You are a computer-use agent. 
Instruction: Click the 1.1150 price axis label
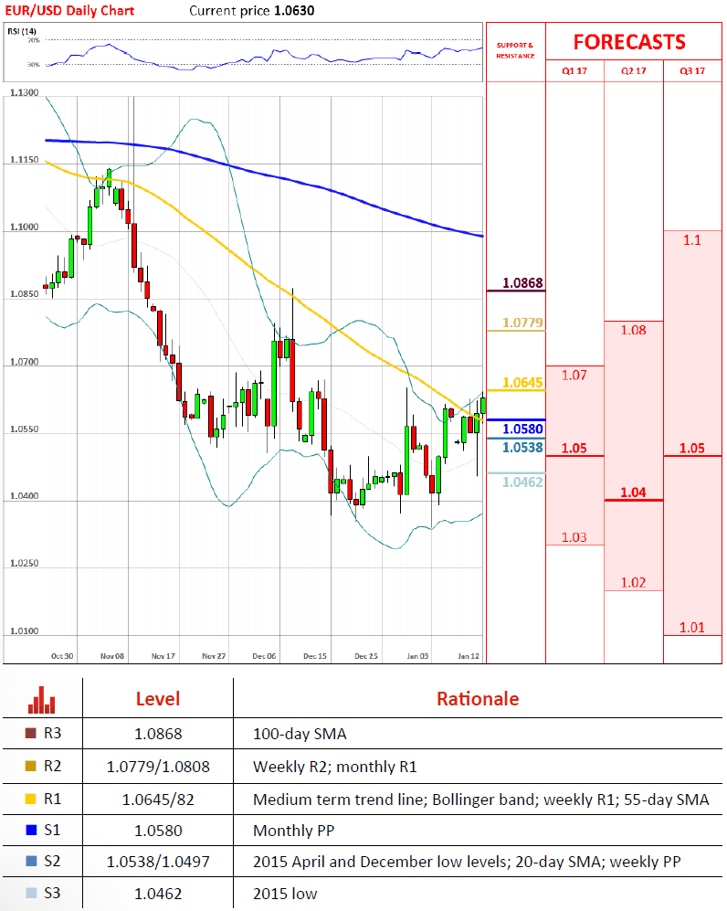(25, 159)
